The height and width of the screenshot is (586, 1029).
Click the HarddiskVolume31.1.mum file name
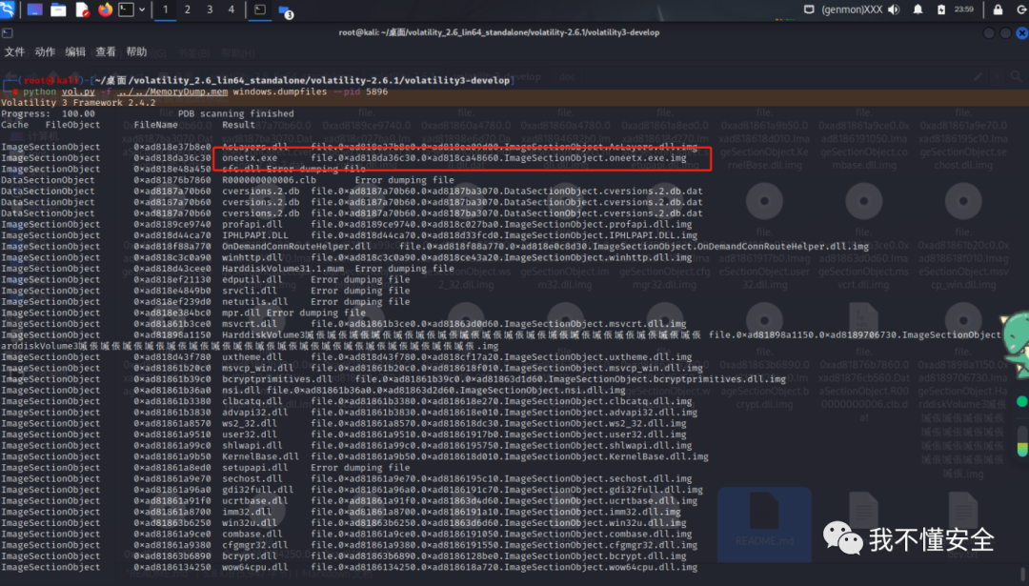coord(283,269)
